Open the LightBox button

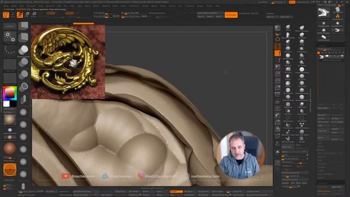pos(9,26)
